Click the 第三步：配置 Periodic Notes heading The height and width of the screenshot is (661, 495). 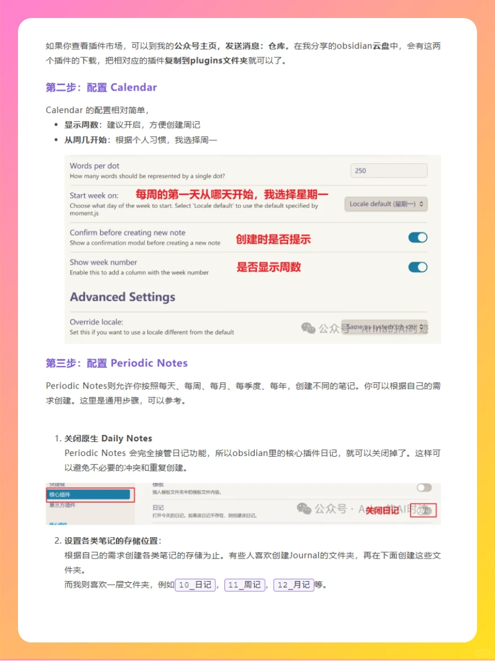[115, 363]
